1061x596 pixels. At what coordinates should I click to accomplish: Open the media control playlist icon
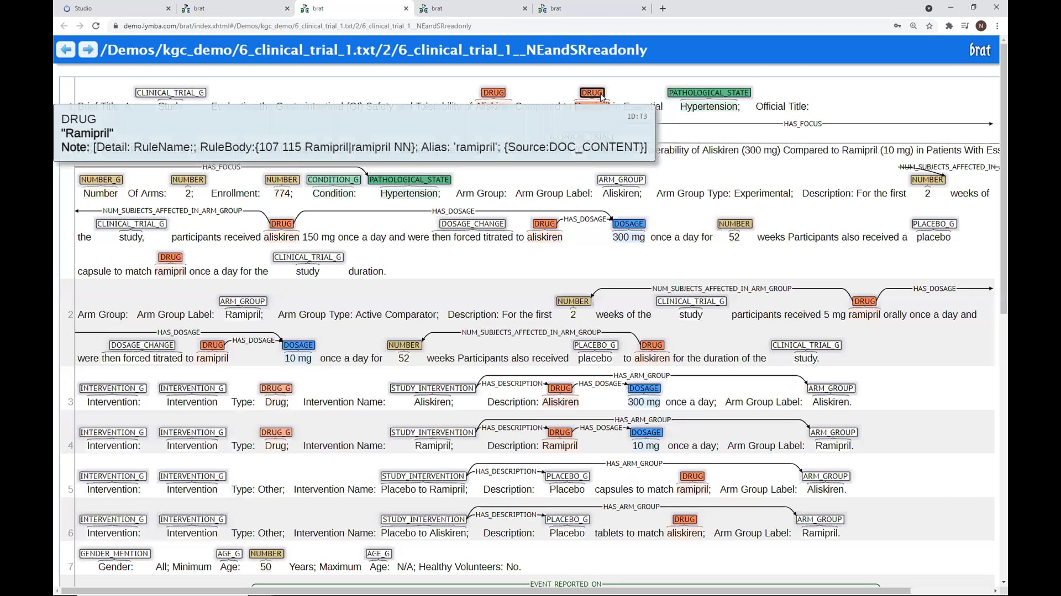pyautogui.click(x=965, y=26)
